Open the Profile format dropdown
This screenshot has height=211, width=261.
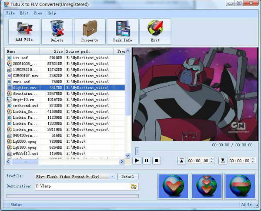[75, 177]
